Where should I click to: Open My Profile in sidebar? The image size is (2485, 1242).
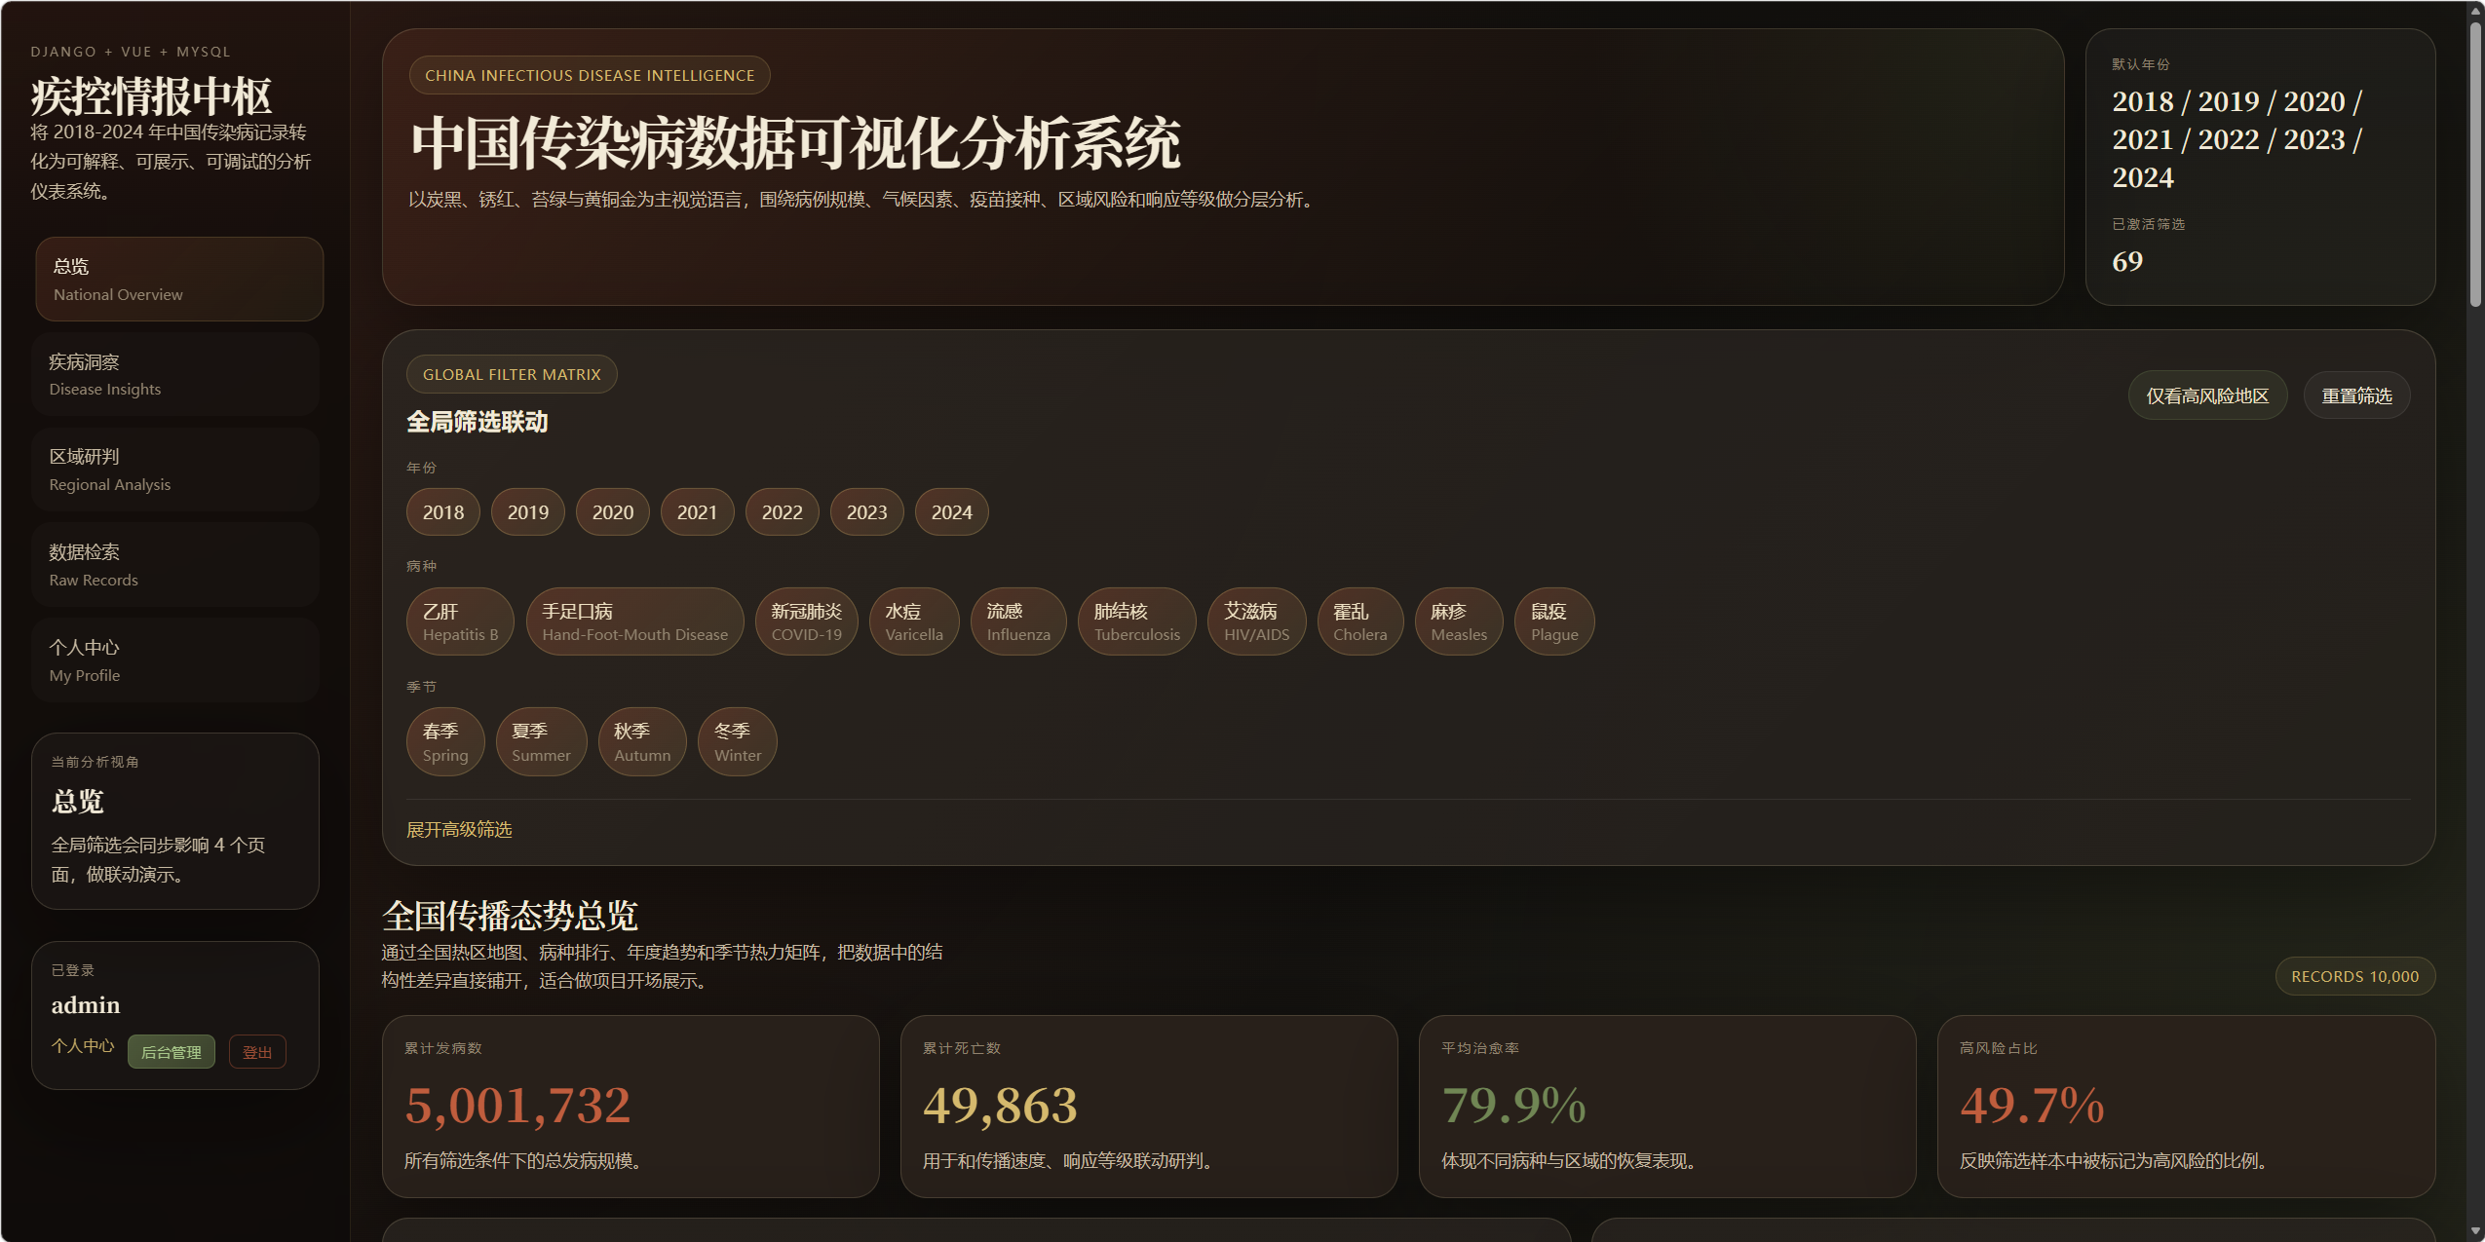tap(175, 660)
